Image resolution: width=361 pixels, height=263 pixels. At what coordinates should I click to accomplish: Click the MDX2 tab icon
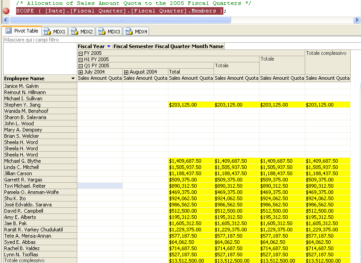(75, 32)
